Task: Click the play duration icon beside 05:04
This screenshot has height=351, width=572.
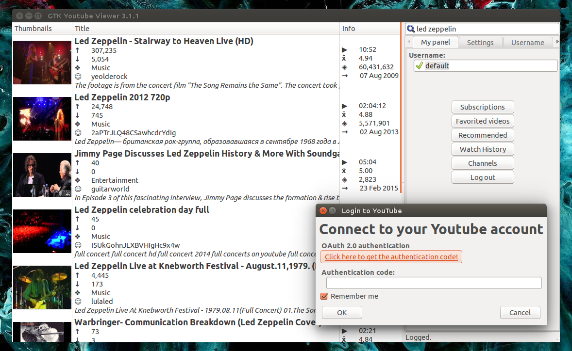Action: (x=344, y=162)
